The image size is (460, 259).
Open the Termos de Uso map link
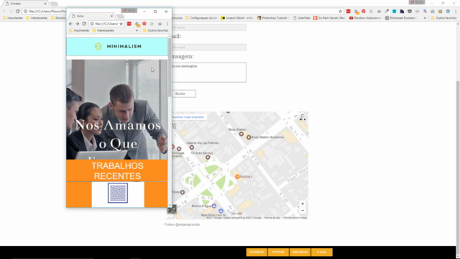coord(272,217)
